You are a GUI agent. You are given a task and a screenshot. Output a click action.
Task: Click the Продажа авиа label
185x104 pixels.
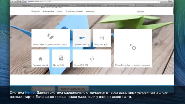tap(81, 44)
